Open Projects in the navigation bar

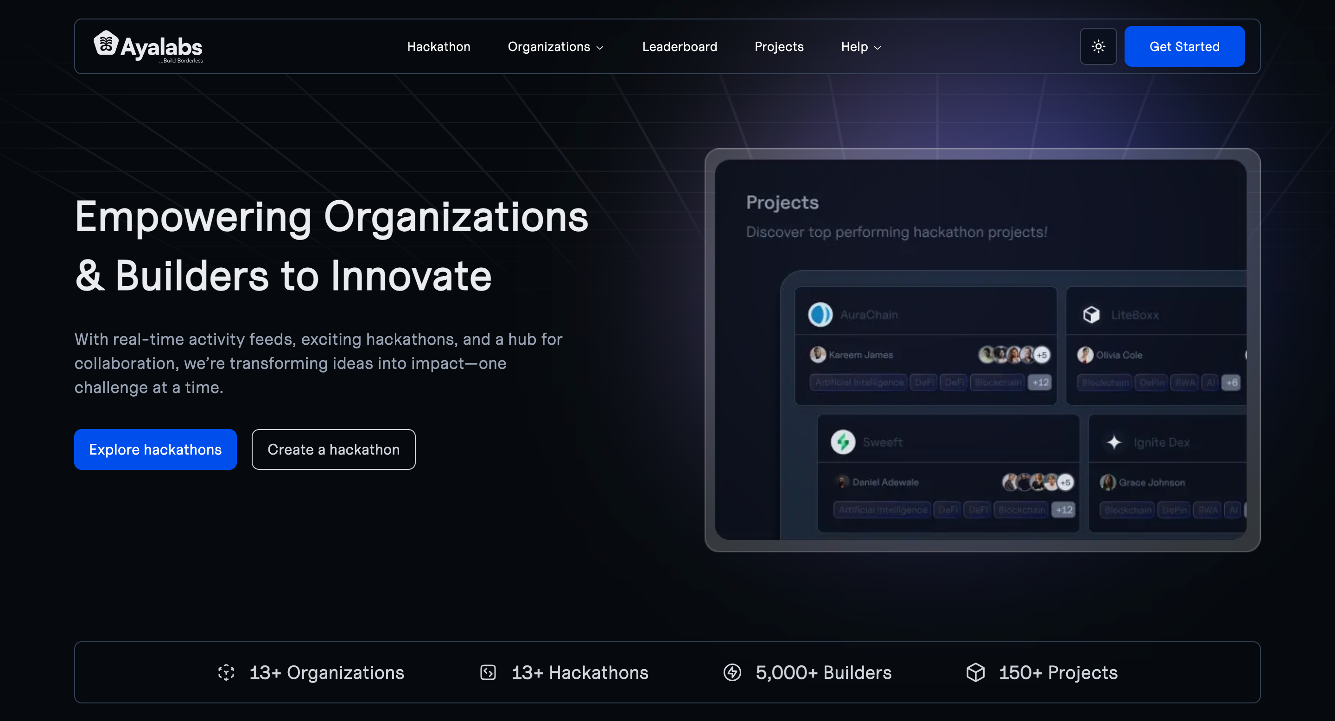[778, 47]
